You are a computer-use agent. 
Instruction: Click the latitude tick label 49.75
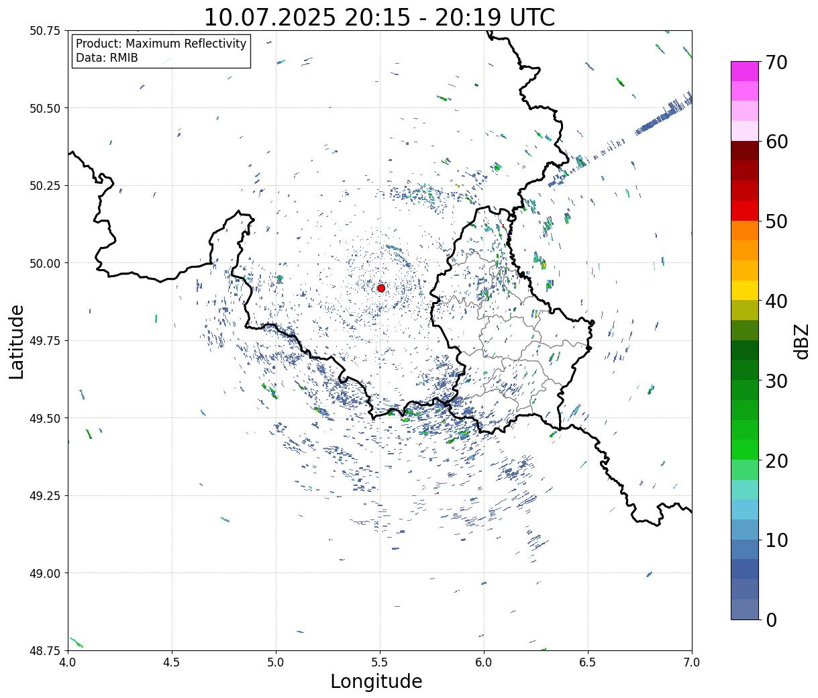coord(45,341)
